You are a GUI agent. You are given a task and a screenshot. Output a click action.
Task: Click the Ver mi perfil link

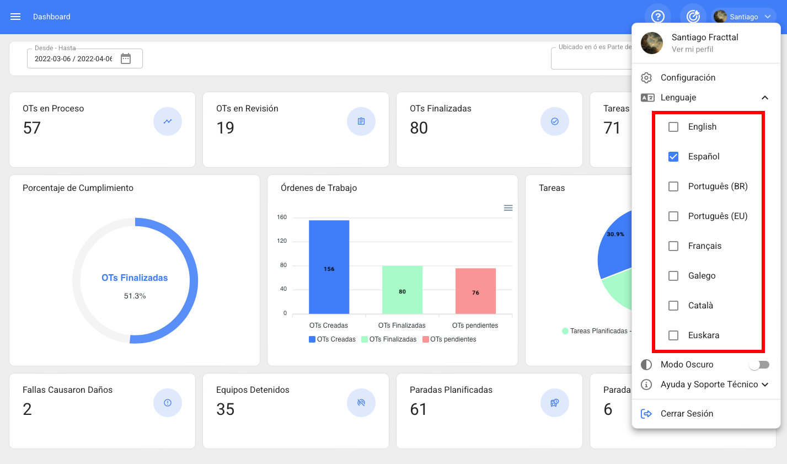692,49
